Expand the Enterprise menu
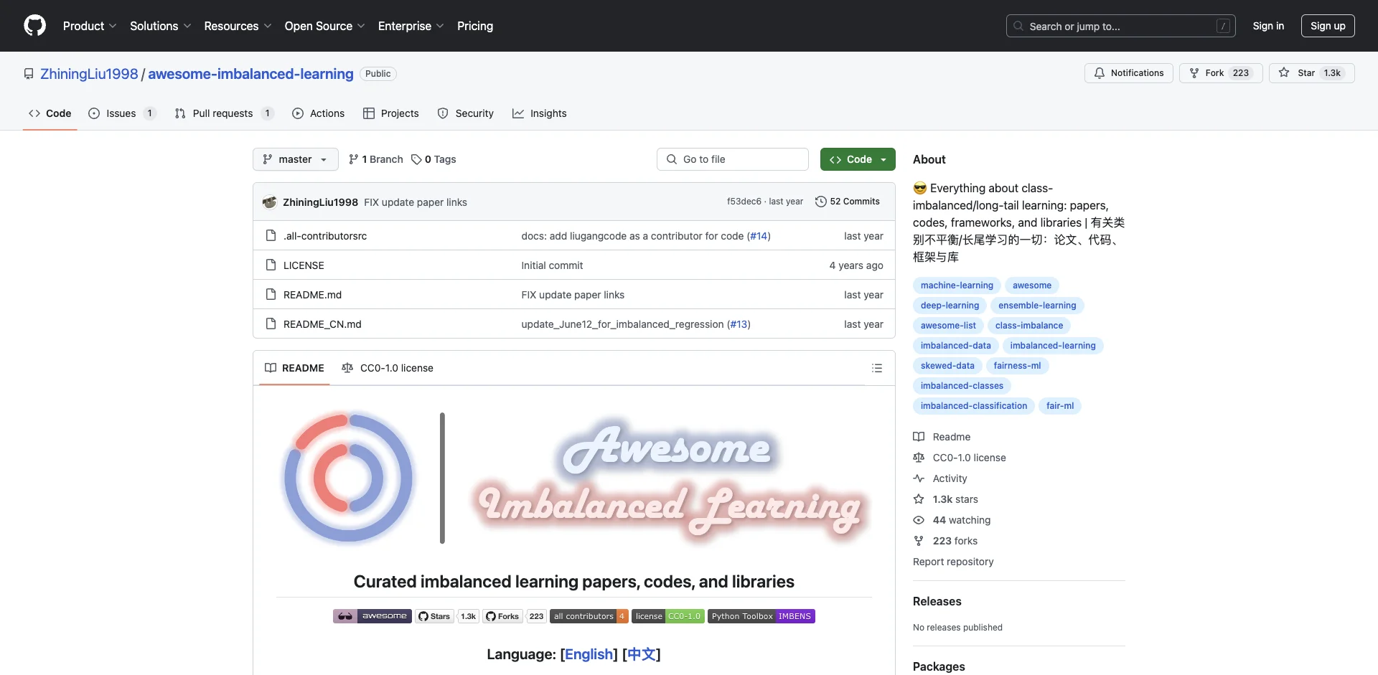Image resolution: width=1378 pixels, height=675 pixels. (x=411, y=26)
